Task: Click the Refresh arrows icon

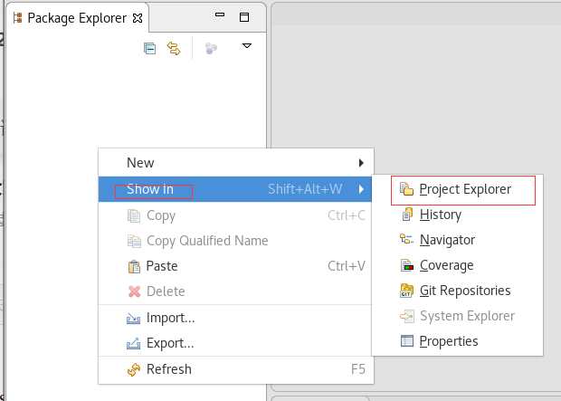Action: coord(134,370)
